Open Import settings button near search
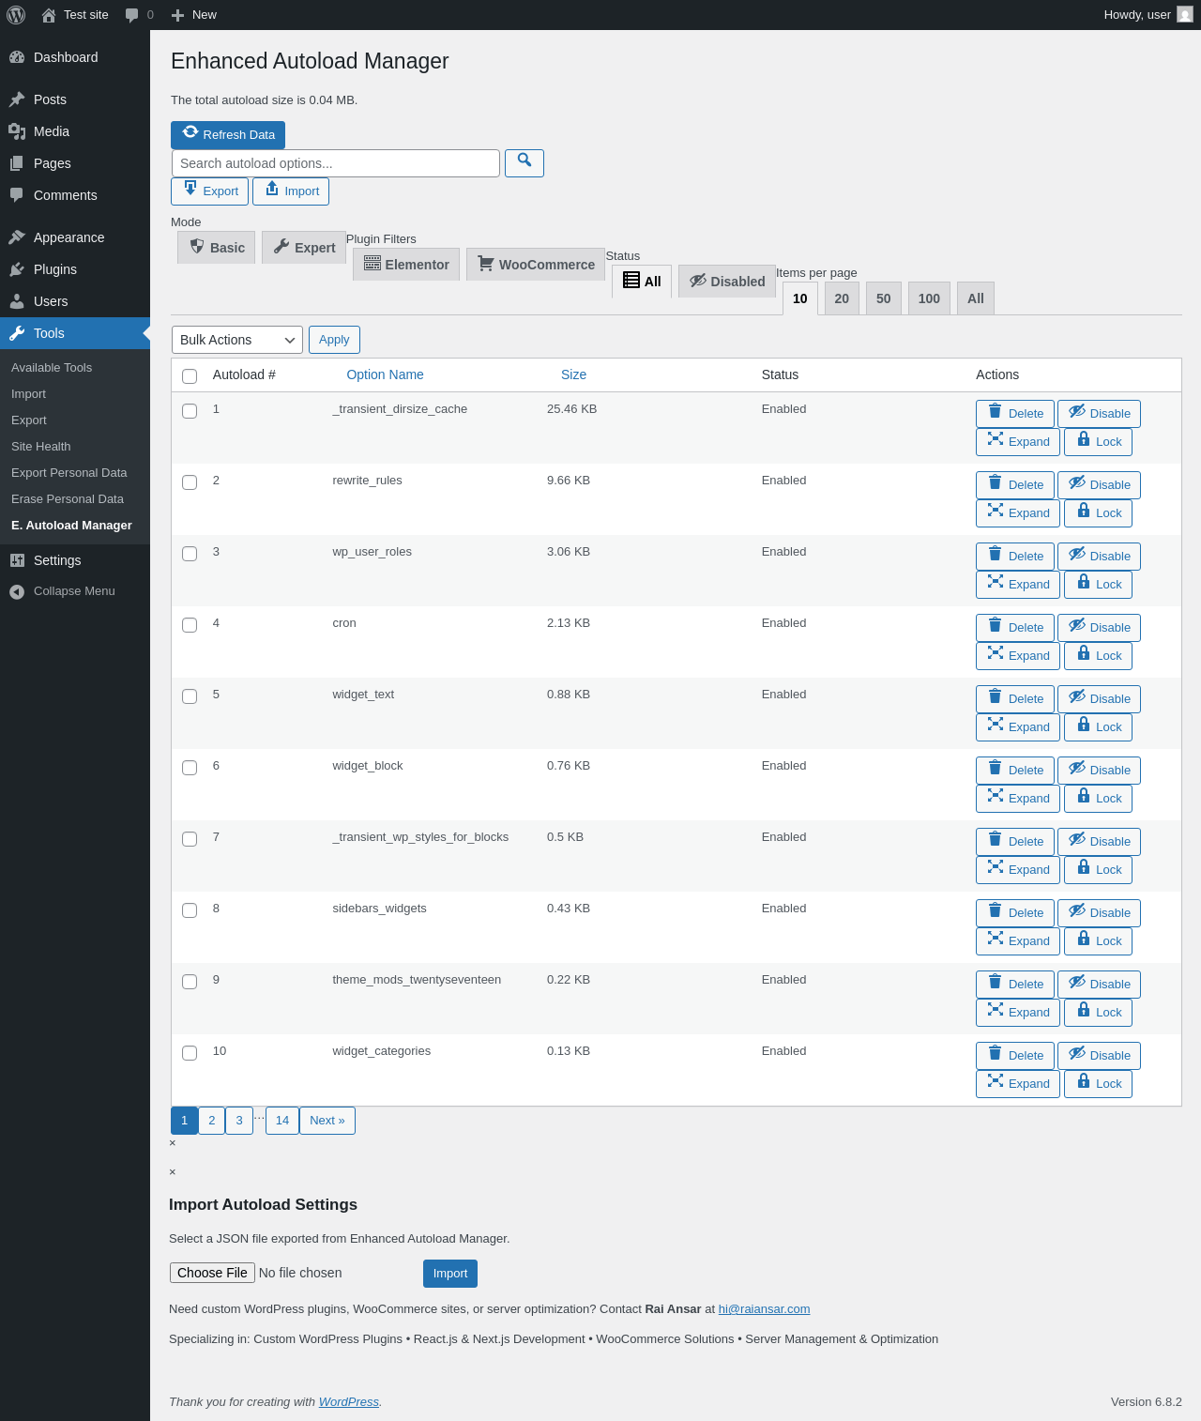 tap(291, 191)
